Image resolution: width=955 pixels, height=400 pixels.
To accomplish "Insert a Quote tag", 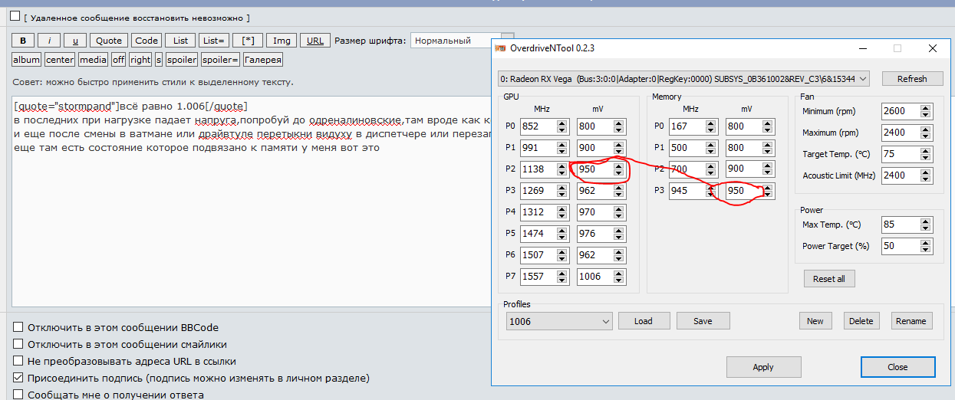I will 109,41.
